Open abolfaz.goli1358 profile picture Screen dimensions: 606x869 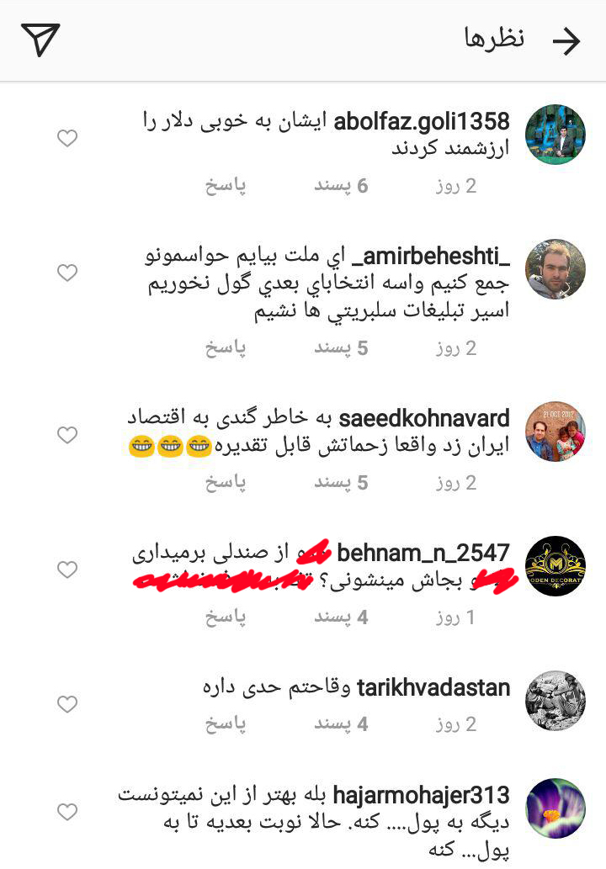pyautogui.click(x=555, y=135)
